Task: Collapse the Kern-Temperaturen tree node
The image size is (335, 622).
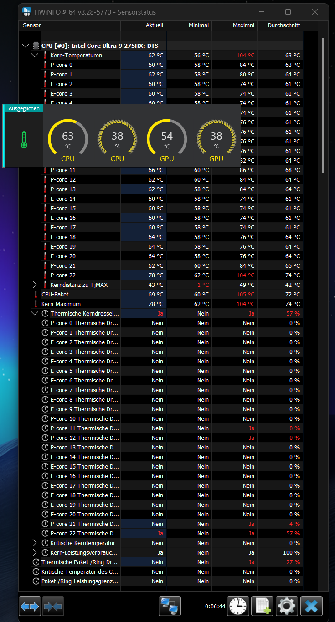Action: pos(35,55)
